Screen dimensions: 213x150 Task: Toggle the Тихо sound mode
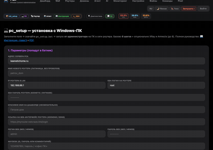[x=175, y=9]
